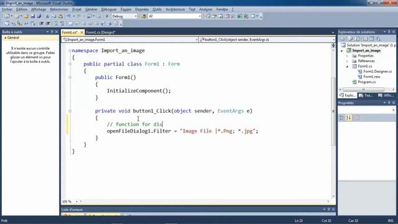Pin the Boîte à outils panel

(x=52, y=32)
